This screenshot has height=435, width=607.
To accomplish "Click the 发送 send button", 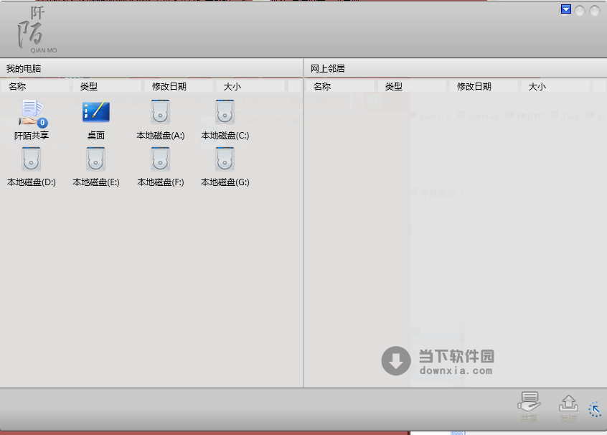I will (568, 406).
